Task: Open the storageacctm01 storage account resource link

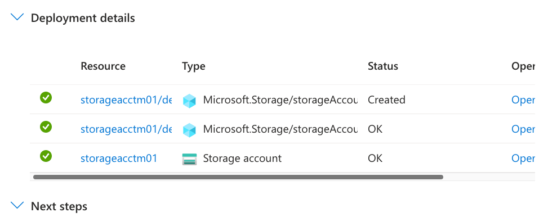Action: [x=119, y=159]
